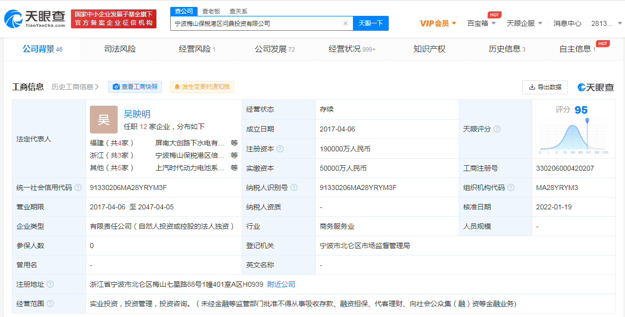Select the 查关系 search tab
The image size is (625, 317).
pyautogui.click(x=238, y=11)
